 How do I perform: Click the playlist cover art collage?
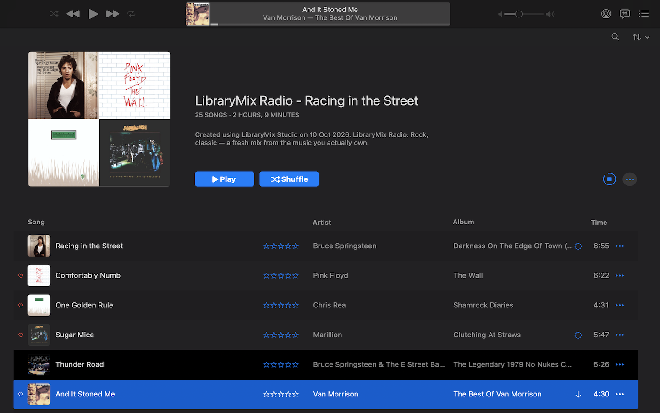(99, 119)
